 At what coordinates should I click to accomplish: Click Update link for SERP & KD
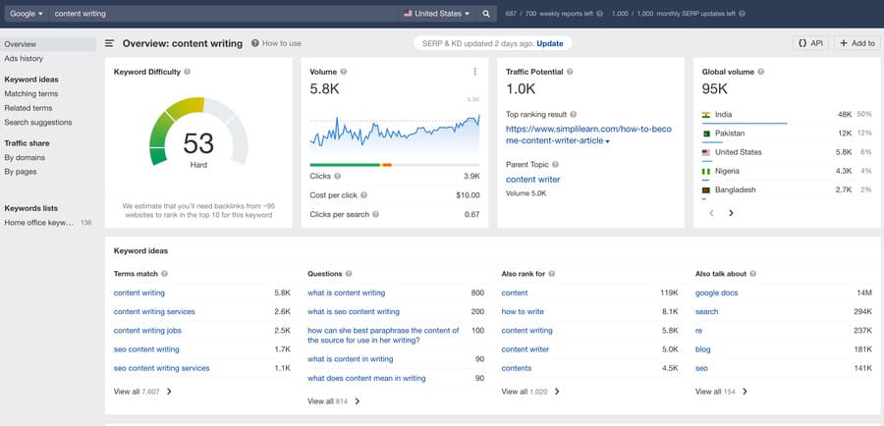550,43
